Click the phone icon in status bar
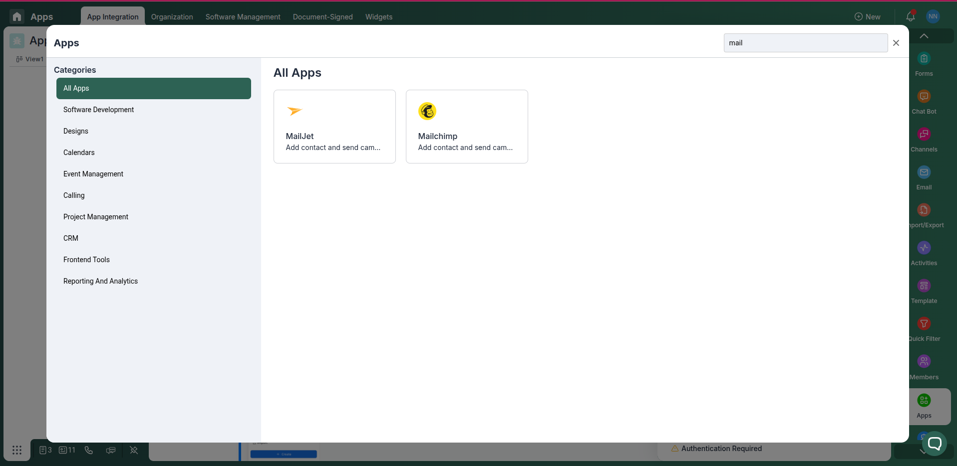This screenshot has width=957, height=466. coord(88,450)
